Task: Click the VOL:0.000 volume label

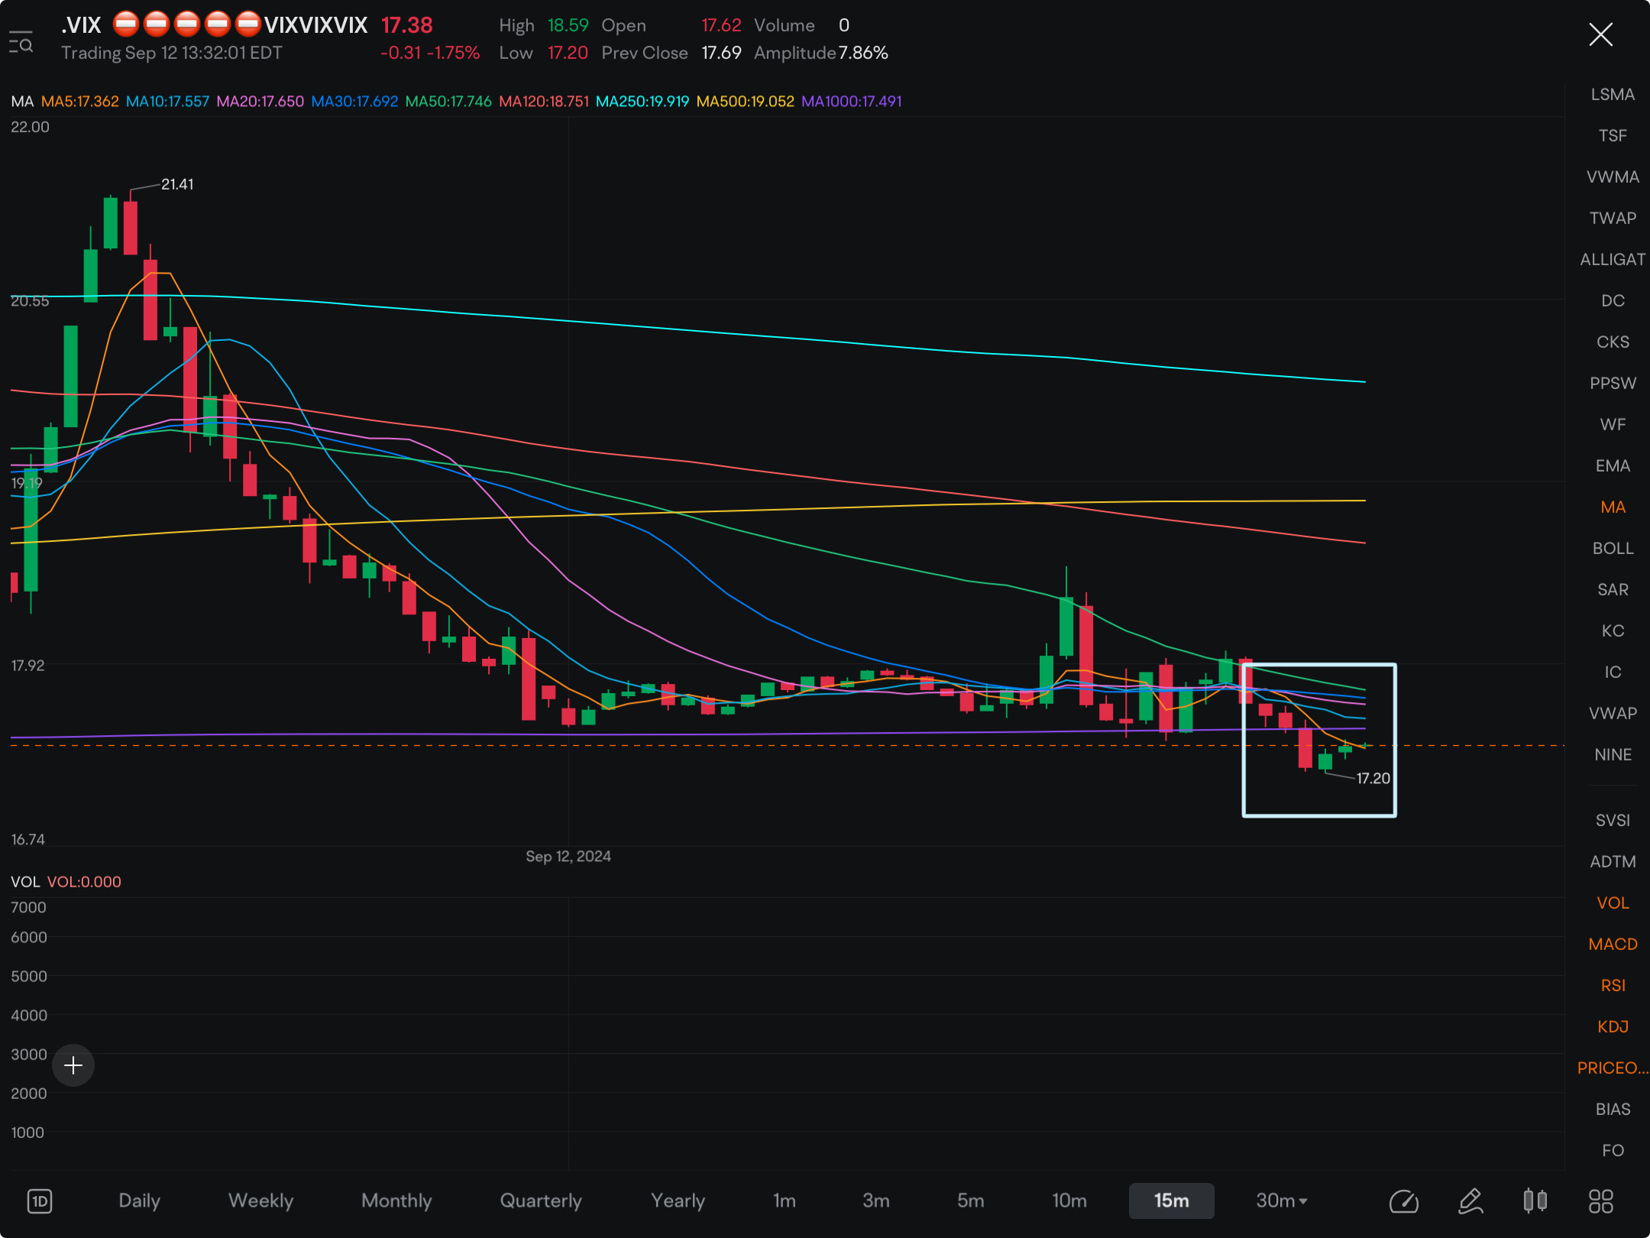Action: pos(84,882)
